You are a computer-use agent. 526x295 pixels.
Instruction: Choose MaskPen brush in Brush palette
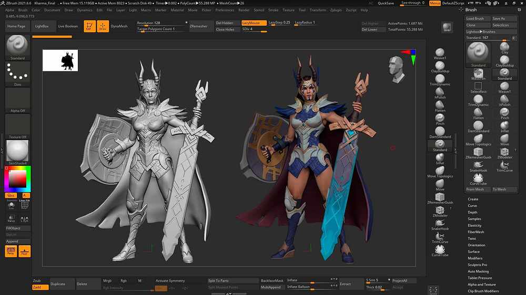pos(478,75)
